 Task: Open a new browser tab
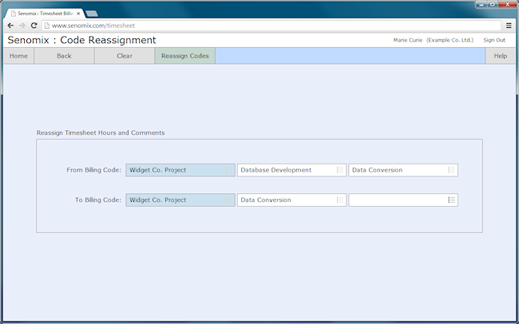point(91,14)
